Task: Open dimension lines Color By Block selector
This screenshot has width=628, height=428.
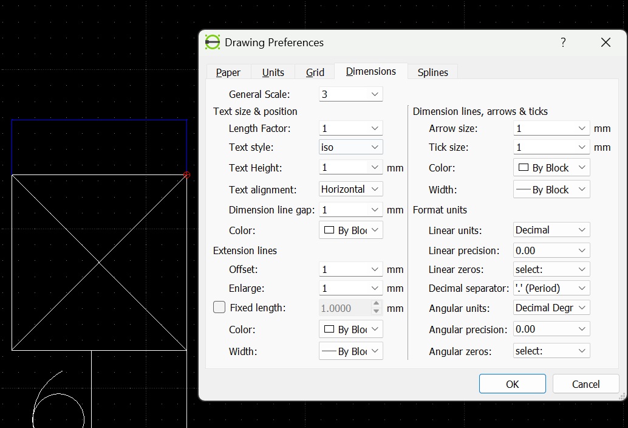Action: (551, 168)
